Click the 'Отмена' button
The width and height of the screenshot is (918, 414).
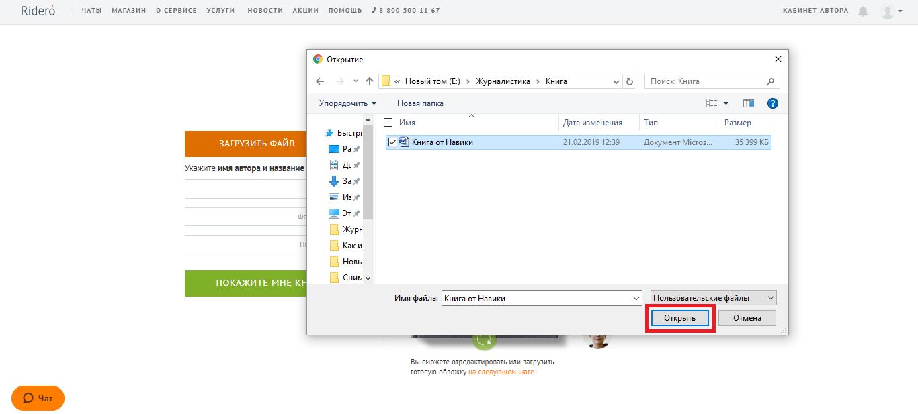[747, 318]
